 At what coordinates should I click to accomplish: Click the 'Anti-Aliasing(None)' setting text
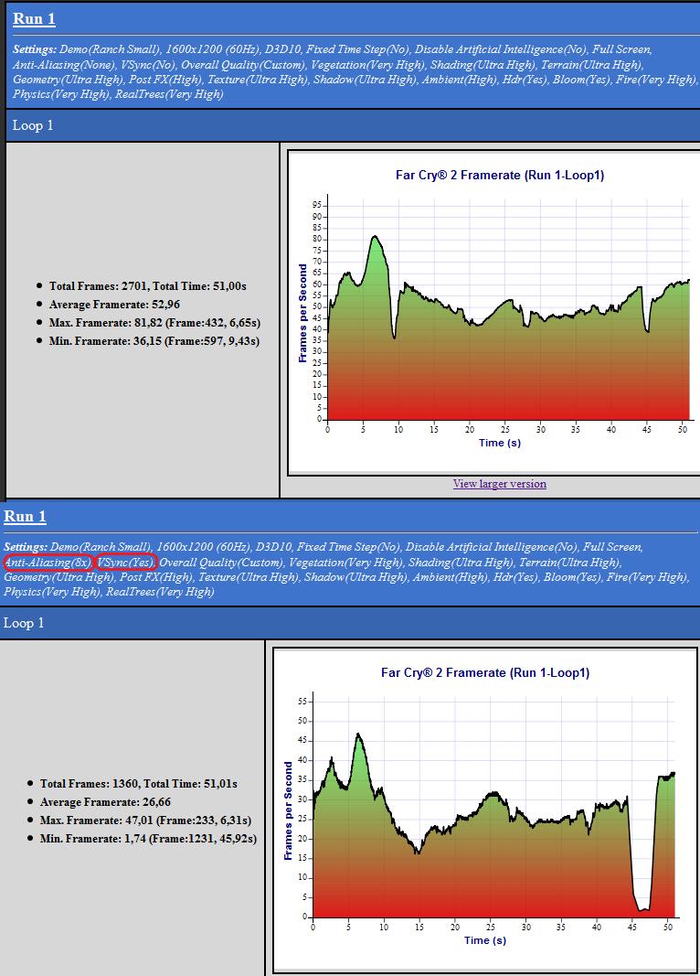(x=64, y=65)
